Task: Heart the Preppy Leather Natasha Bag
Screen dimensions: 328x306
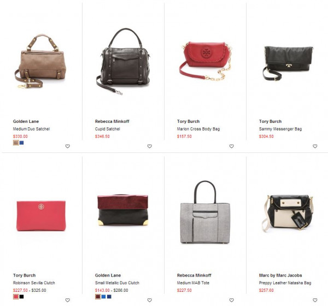Action: click(315, 300)
